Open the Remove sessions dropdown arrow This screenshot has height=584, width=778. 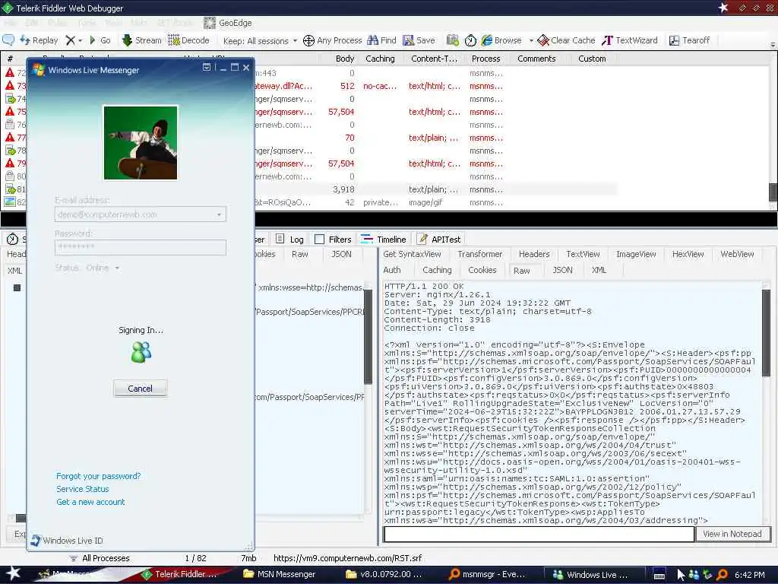81,41
